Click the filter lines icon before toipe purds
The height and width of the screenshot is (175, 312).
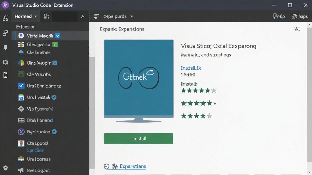pyautogui.click(x=97, y=16)
